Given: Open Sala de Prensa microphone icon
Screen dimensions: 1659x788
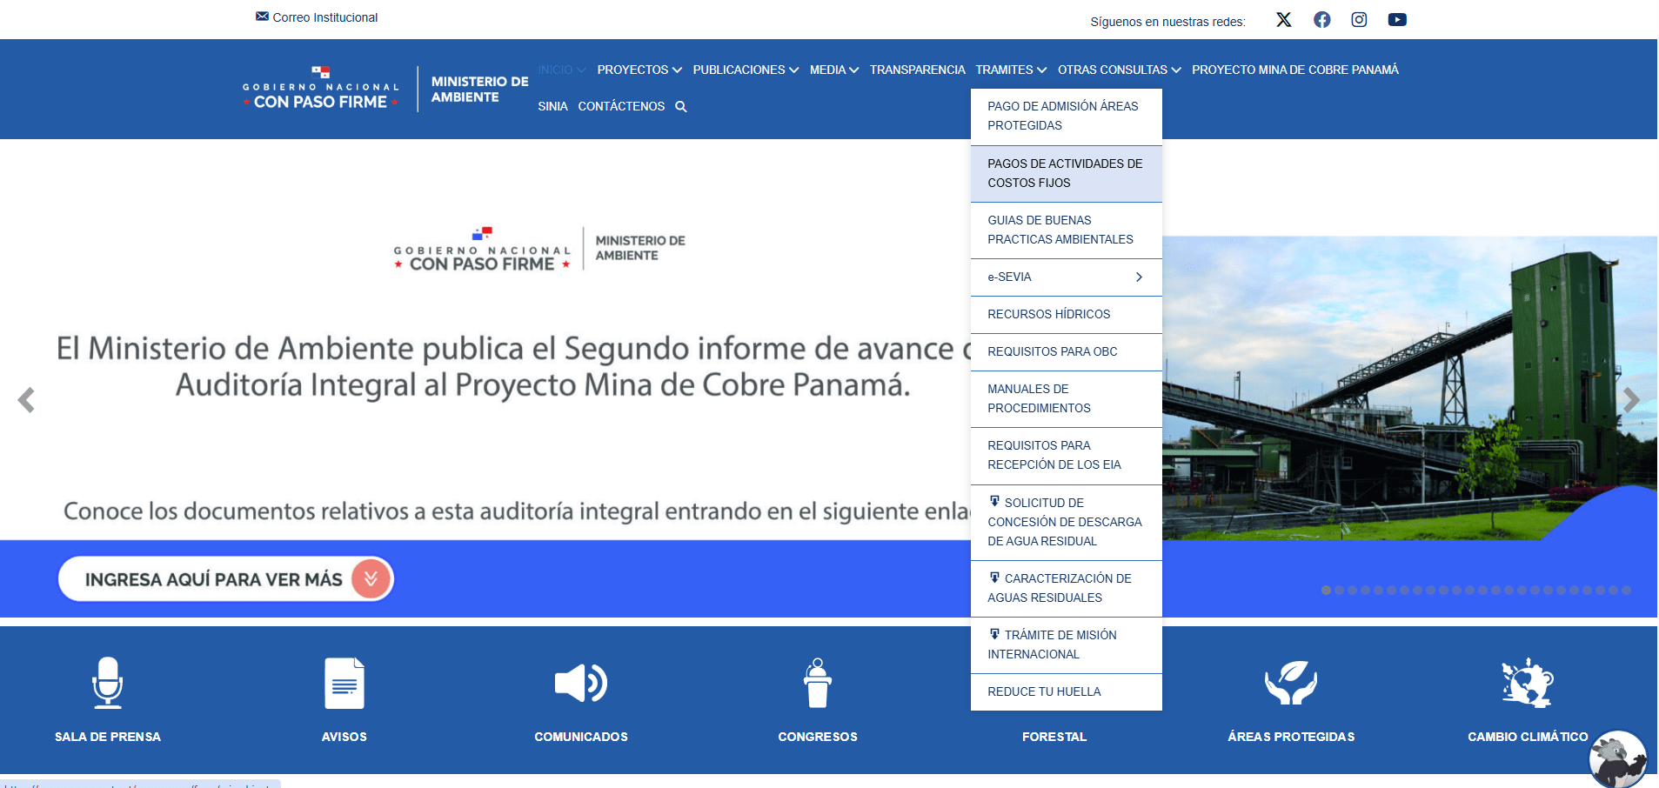Looking at the screenshot, I should 108,683.
